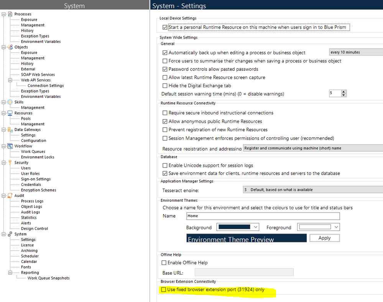
Task: Increase default session warning time
Action: pos(344,92)
